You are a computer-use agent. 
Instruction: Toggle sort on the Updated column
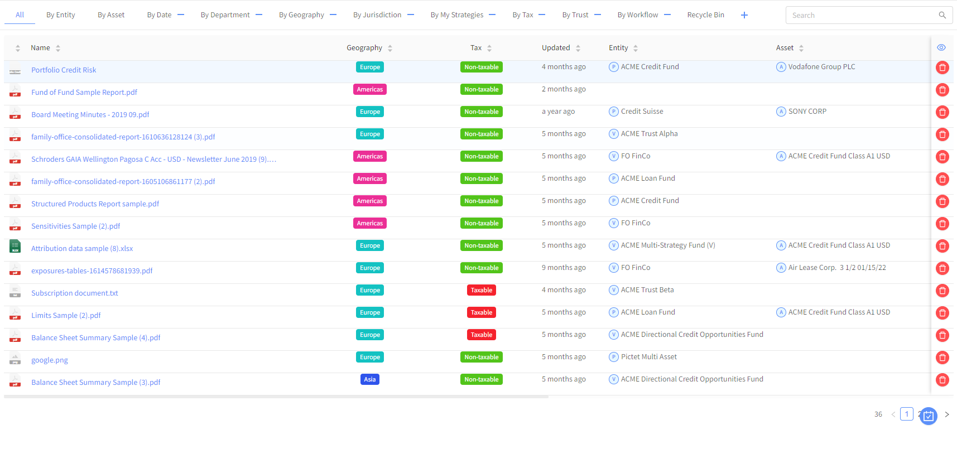[578, 48]
